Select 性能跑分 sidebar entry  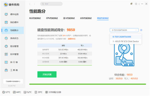tap(13, 30)
